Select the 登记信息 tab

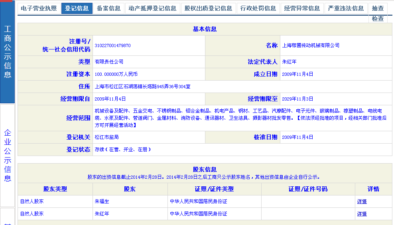point(77,8)
